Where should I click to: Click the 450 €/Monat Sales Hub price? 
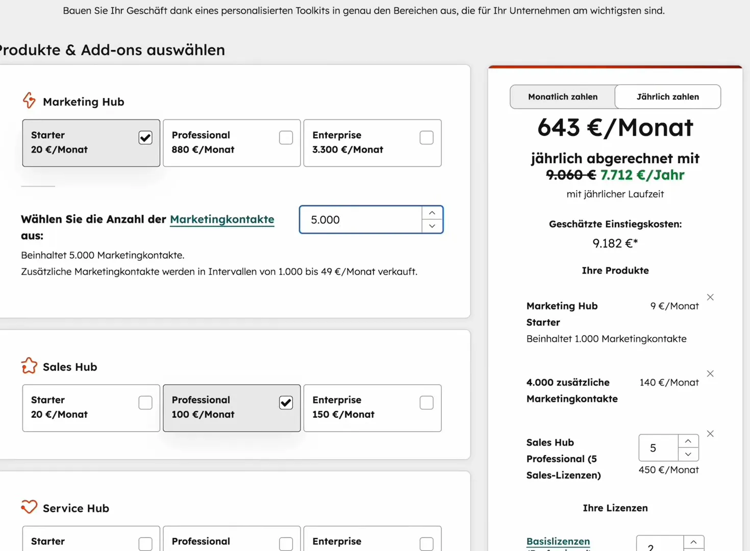[x=668, y=470]
